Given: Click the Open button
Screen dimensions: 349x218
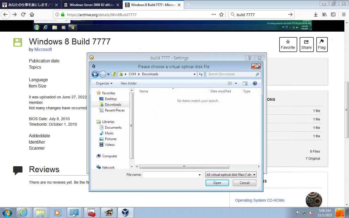Looking at the screenshot, I should (217, 183).
